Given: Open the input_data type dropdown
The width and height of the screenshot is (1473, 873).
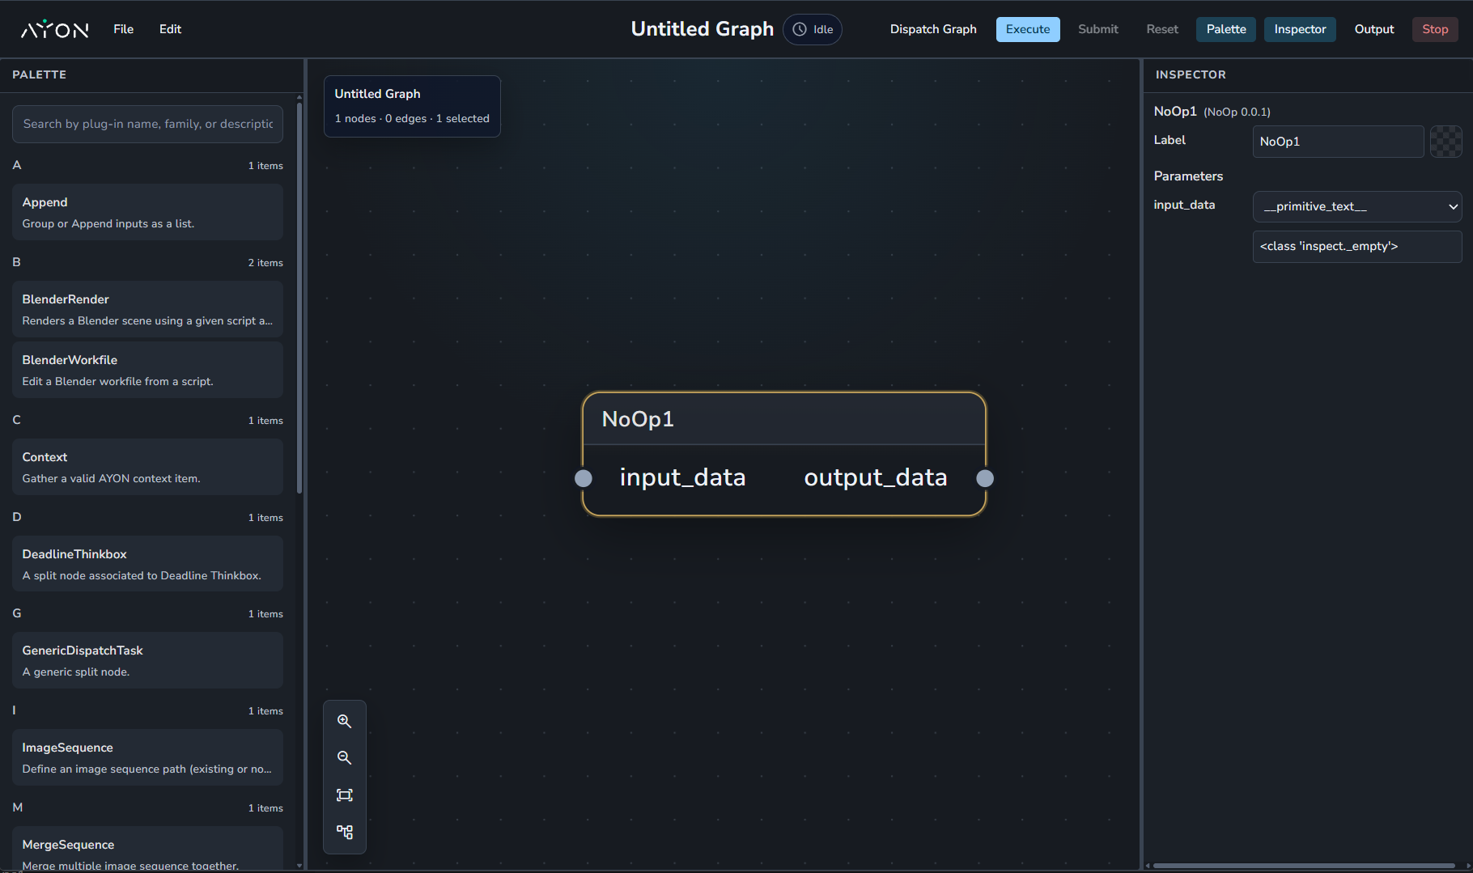Looking at the screenshot, I should tap(1357, 206).
